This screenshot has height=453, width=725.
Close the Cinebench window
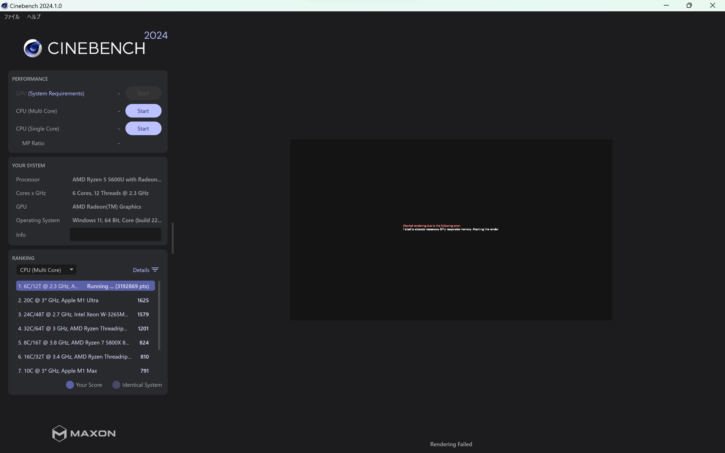[713, 5]
